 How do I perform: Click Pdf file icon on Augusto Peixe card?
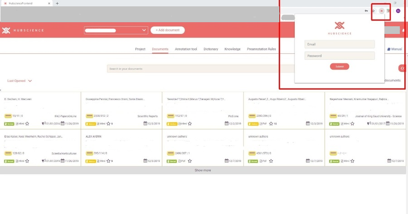[261, 124]
